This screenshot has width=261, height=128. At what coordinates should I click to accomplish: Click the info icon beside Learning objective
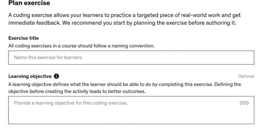[56, 76]
